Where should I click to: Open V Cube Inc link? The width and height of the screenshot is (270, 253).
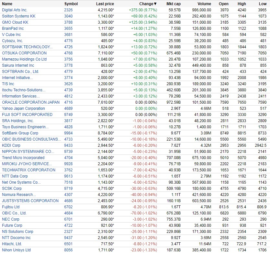[11, 35]
